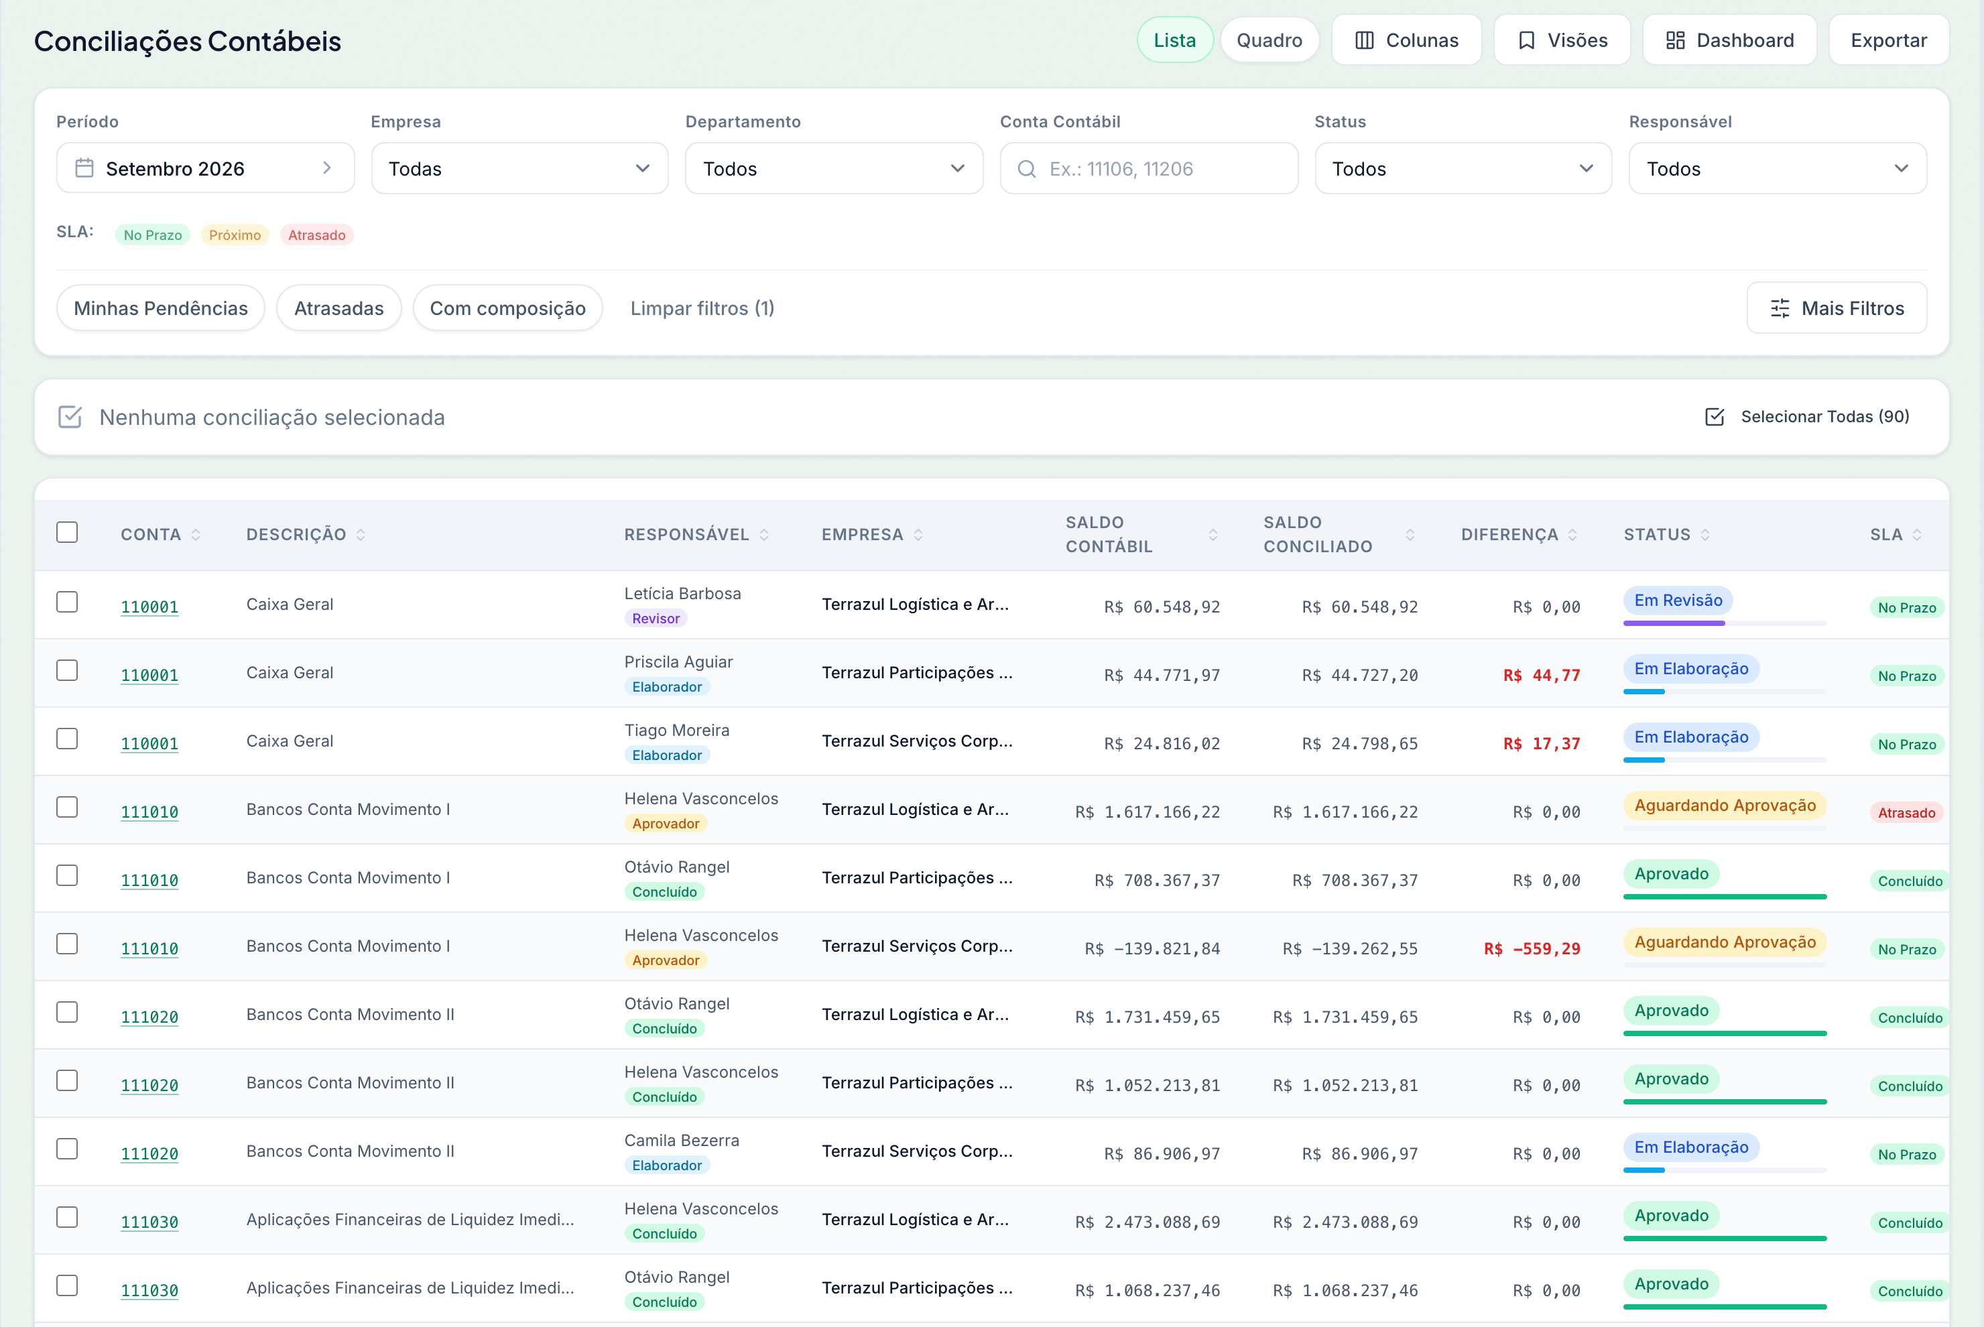The width and height of the screenshot is (1984, 1327).
Task: Select the Lista view tab
Action: 1175,41
